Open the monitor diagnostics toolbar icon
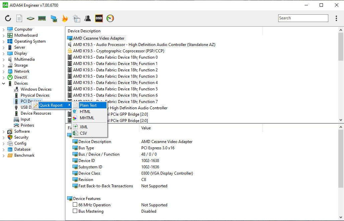The height and width of the screenshot is (221, 344). tap(54, 19)
